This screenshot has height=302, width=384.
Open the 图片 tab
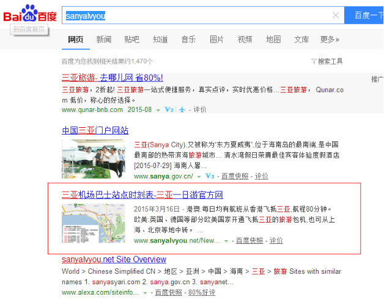point(216,40)
